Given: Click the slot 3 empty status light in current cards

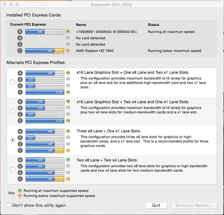Looking at the screenshot, I should click(68, 38).
